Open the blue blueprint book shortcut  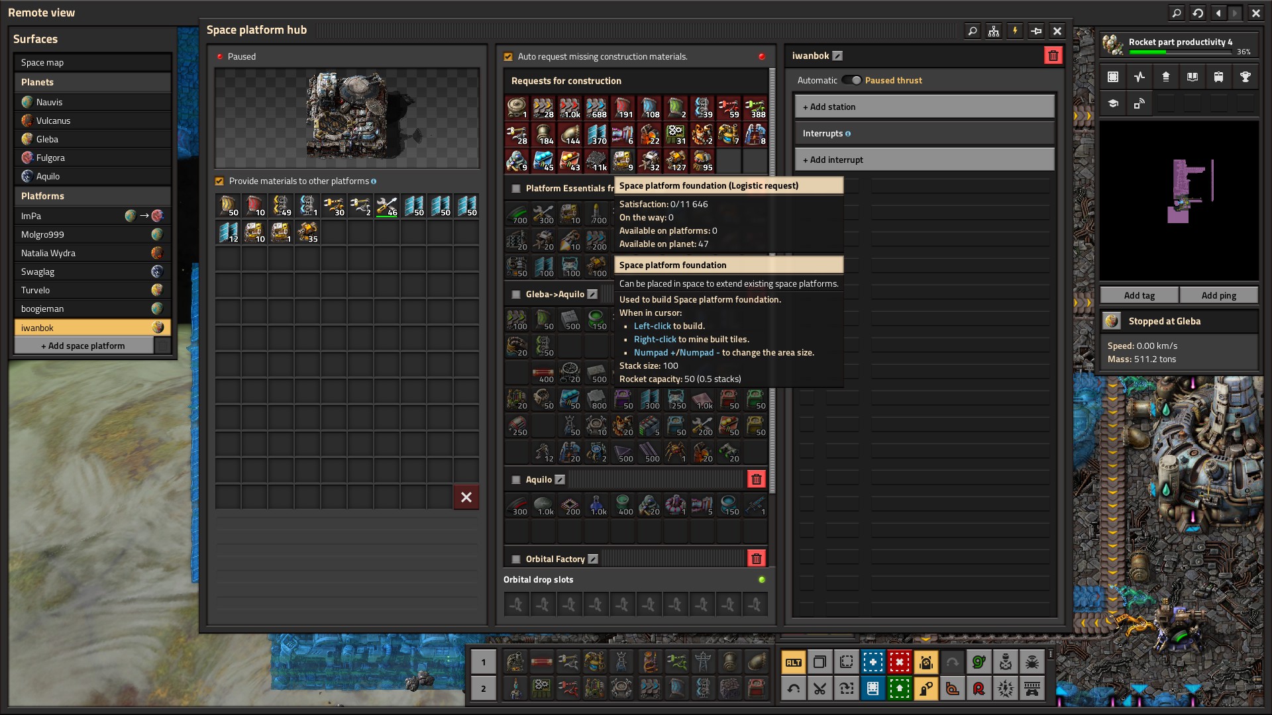coord(873,689)
